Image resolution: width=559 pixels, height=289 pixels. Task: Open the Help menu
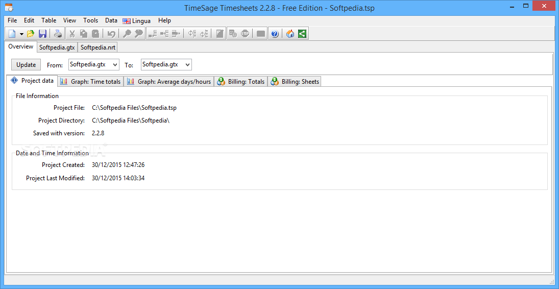[165, 20]
